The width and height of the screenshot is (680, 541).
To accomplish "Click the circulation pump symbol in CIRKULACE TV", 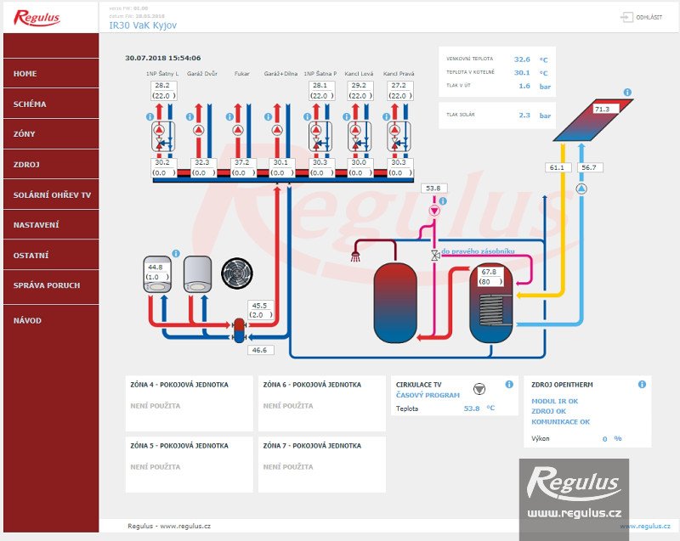I will pos(479,389).
